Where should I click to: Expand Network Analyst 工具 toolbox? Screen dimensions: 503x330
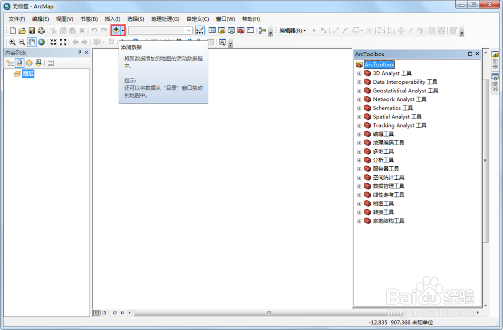click(x=359, y=99)
